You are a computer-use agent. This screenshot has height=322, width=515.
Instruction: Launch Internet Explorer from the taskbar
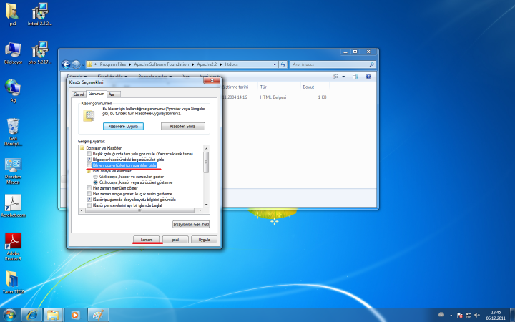pos(31,314)
